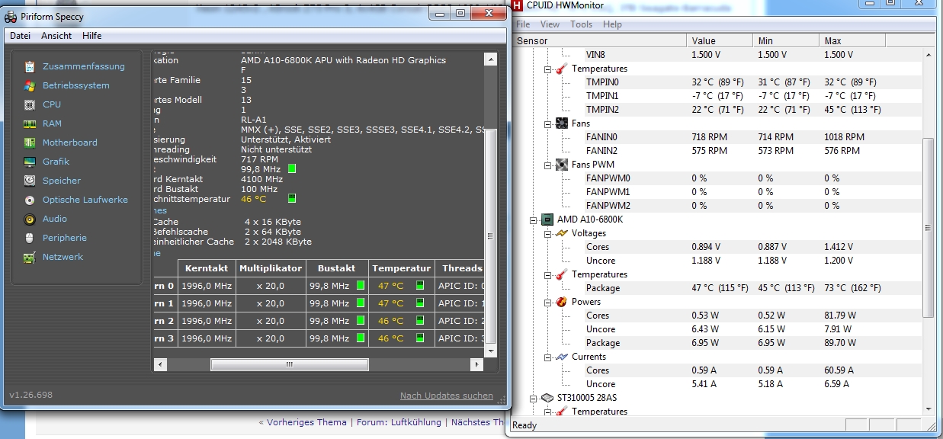The height and width of the screenshot is (439, 943).
Task: Select the Motherboard label in Speccy sidebar
Action: 70,143
